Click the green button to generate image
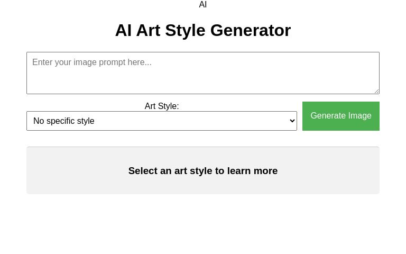 click(341, 116)
